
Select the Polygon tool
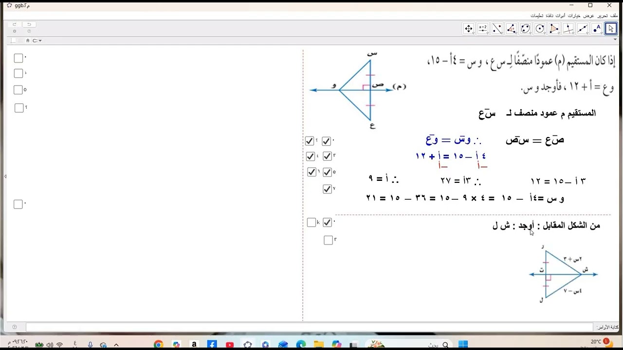[x=554, y=29]
